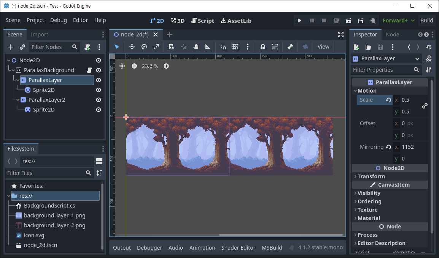
Task: Reset zoom via 23.6 % label
Action: pyautogui.click(x=150, y=66)
